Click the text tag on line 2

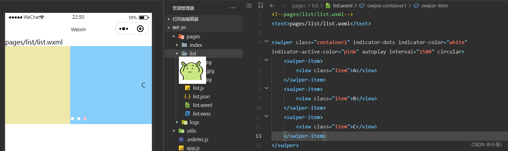(321, 23)
